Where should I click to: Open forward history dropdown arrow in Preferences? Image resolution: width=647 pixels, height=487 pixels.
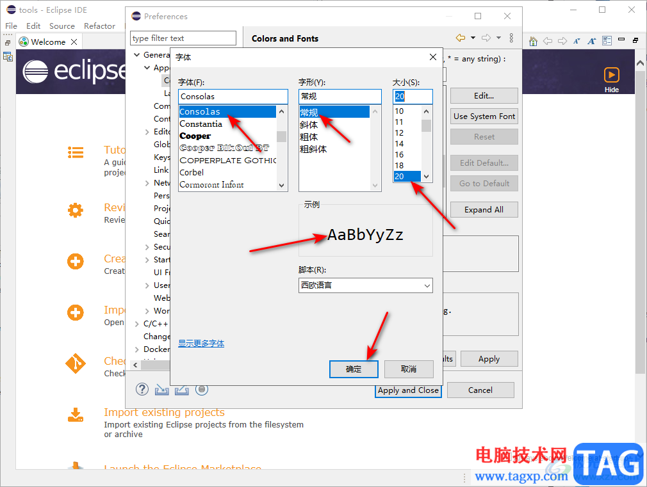coord(499,38)
